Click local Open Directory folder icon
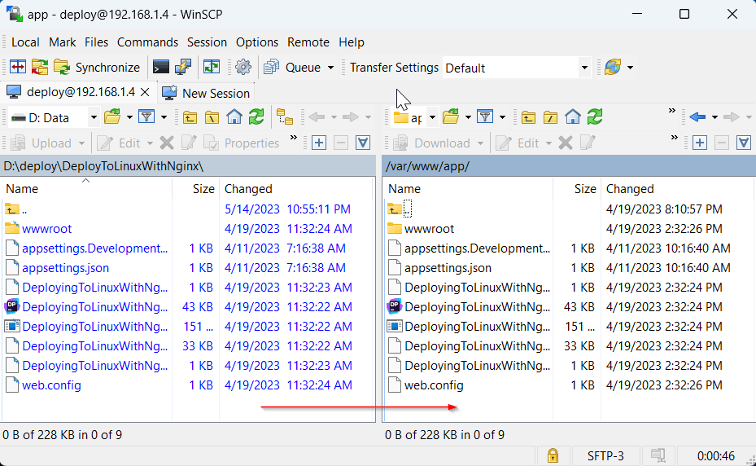Viewport: 756px width, 466px height. pos(112,117)
